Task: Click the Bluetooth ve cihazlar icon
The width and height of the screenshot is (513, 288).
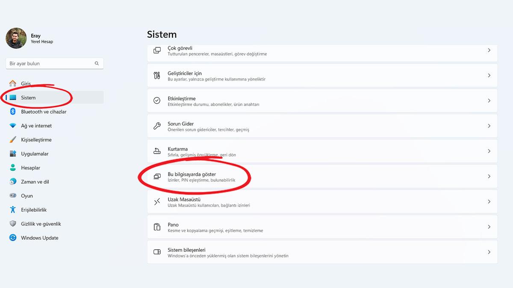Action: tap(13, 112)
